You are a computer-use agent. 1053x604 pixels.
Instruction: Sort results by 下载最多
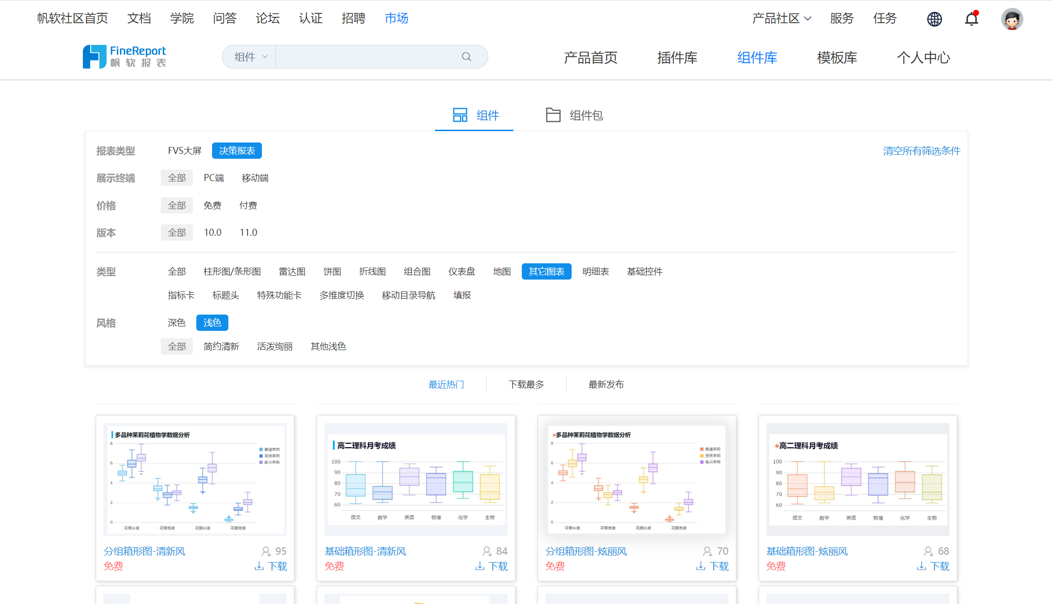pos(526,384)
